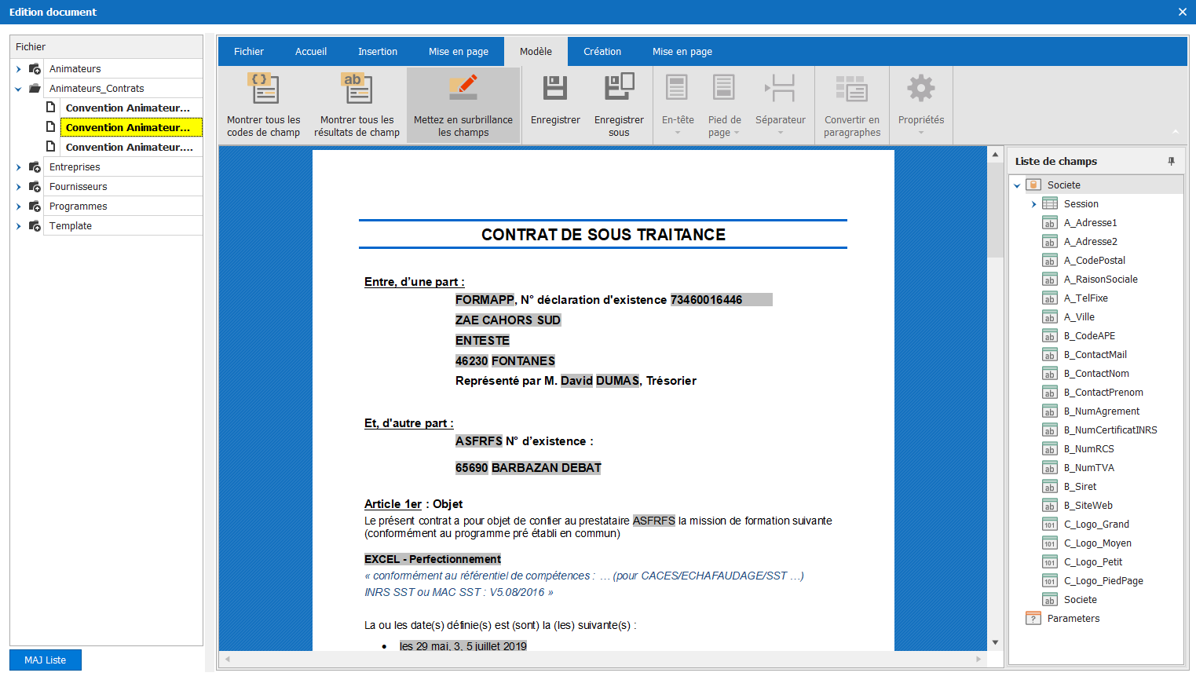The image size is (1196, 680).
Task: Select the A_Ville field
Action: (x=1079, y=317)
